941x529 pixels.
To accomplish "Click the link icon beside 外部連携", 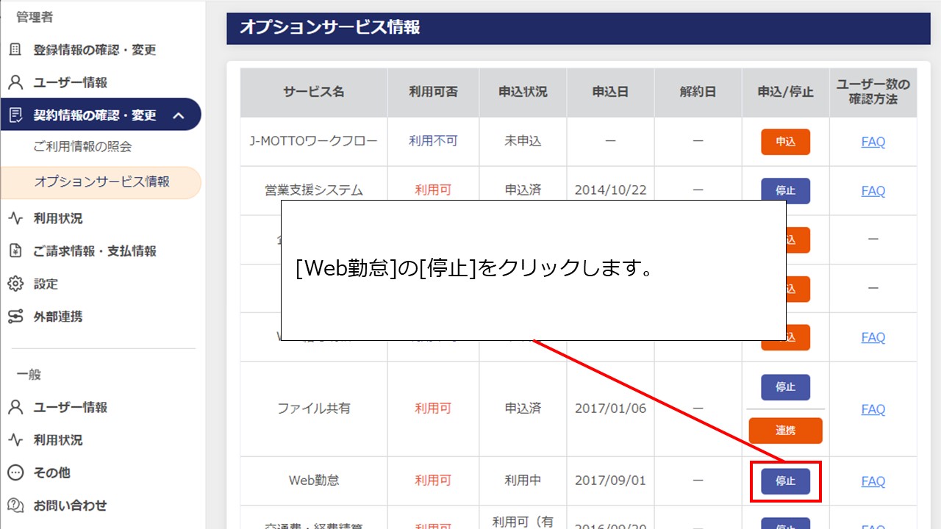I will [x=15, y=317].
